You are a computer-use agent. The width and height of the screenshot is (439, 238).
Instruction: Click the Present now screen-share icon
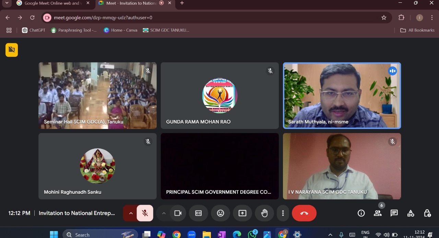click(x=242, y=213)
